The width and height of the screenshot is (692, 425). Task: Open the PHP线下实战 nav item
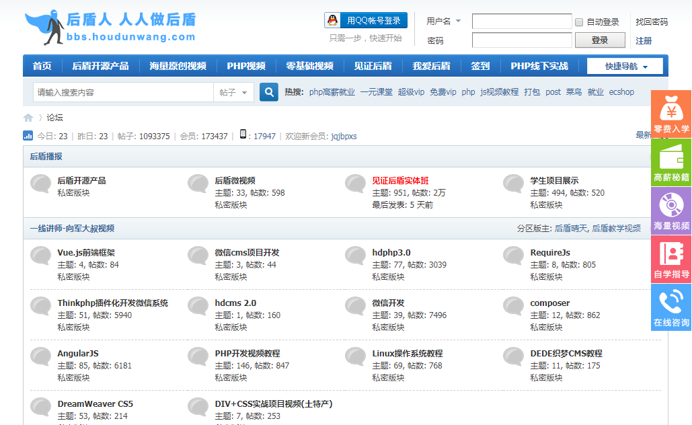pyautogui.click(x=539, y=66)
